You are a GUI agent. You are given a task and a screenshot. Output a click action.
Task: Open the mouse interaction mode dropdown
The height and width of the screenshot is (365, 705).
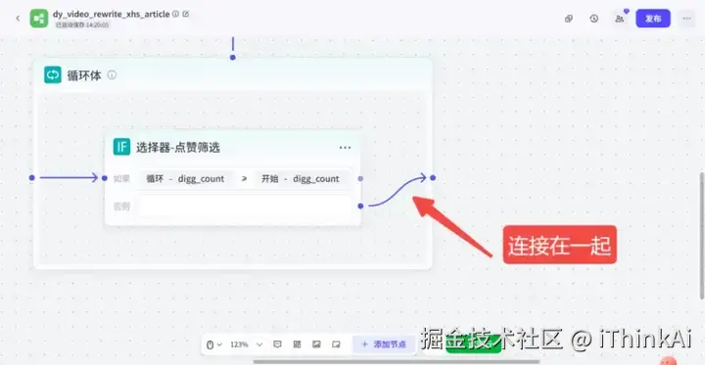pos(214,344)
